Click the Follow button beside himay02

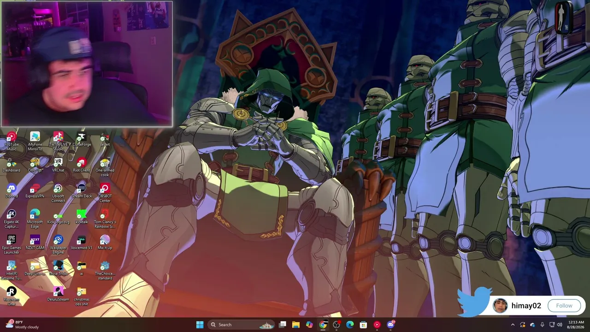[x=564, y=306]
